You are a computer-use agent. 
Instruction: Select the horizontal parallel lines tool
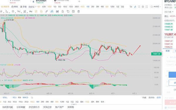[13, 11]
